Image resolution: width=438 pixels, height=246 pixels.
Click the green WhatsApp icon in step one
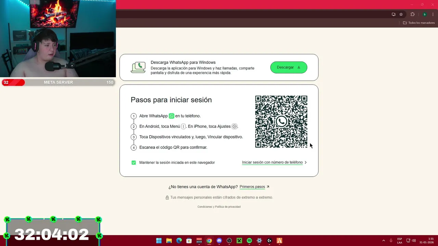171,116
